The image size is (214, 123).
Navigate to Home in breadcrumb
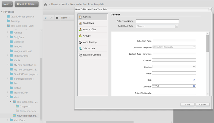point(55,4)
